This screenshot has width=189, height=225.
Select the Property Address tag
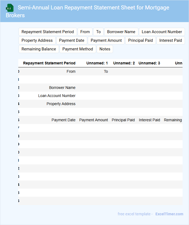coord(37,40)
